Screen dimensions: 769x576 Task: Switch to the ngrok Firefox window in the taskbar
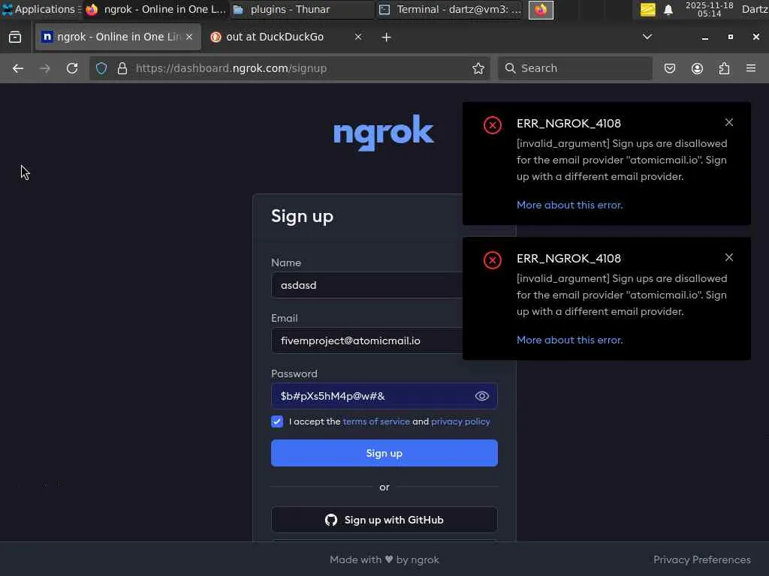[x=155, y=9]
